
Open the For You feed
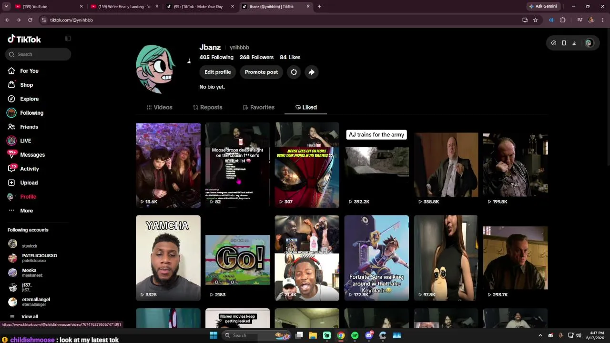pyautogui.click(x=30, y=71)
